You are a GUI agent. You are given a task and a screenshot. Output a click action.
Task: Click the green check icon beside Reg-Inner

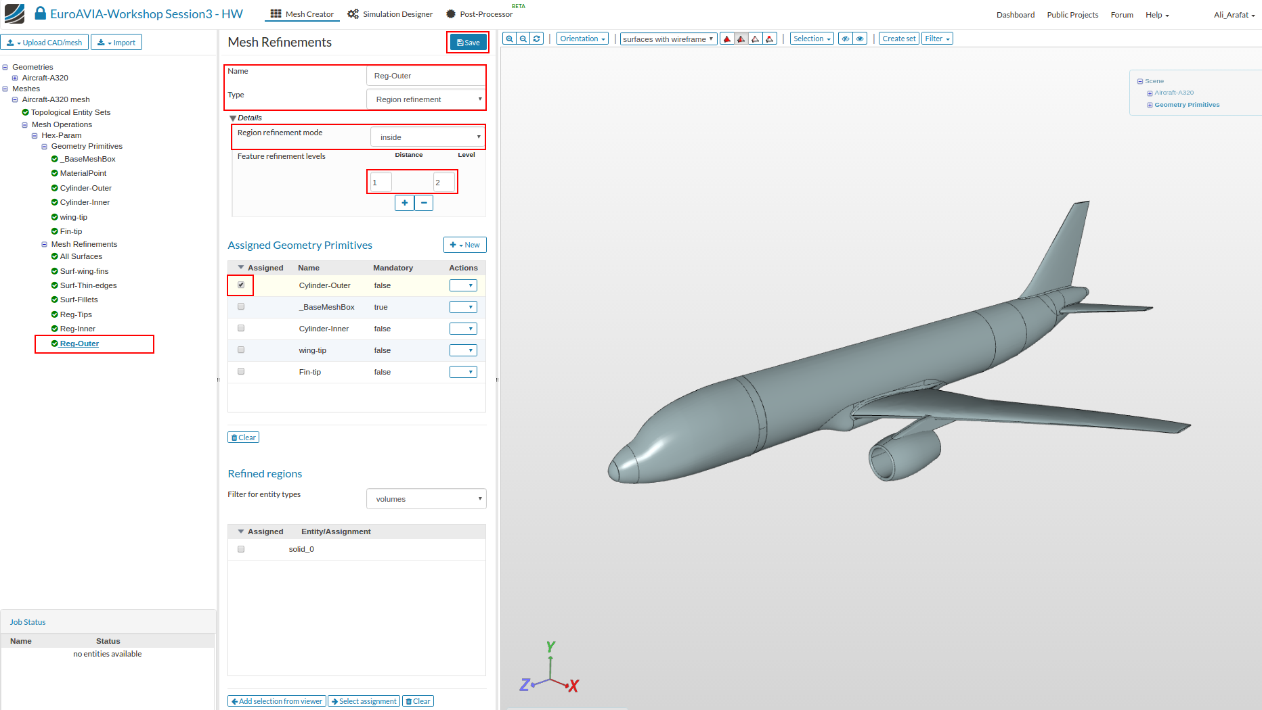pyautogui.click(x=55, y=329)
